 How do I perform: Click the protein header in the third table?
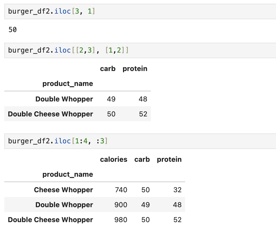point(169,159)
